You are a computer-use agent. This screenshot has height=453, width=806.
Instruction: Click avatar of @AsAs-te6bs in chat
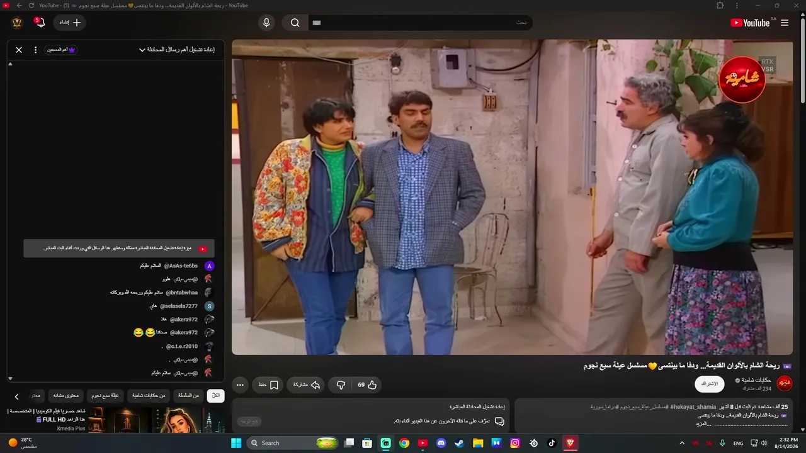tap(210, 266)
